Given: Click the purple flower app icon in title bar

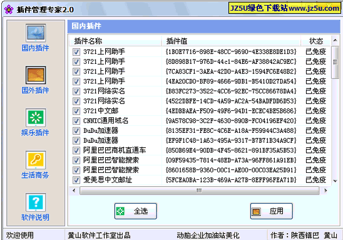Looking at the screenshot, I should (x=9, y=9).
